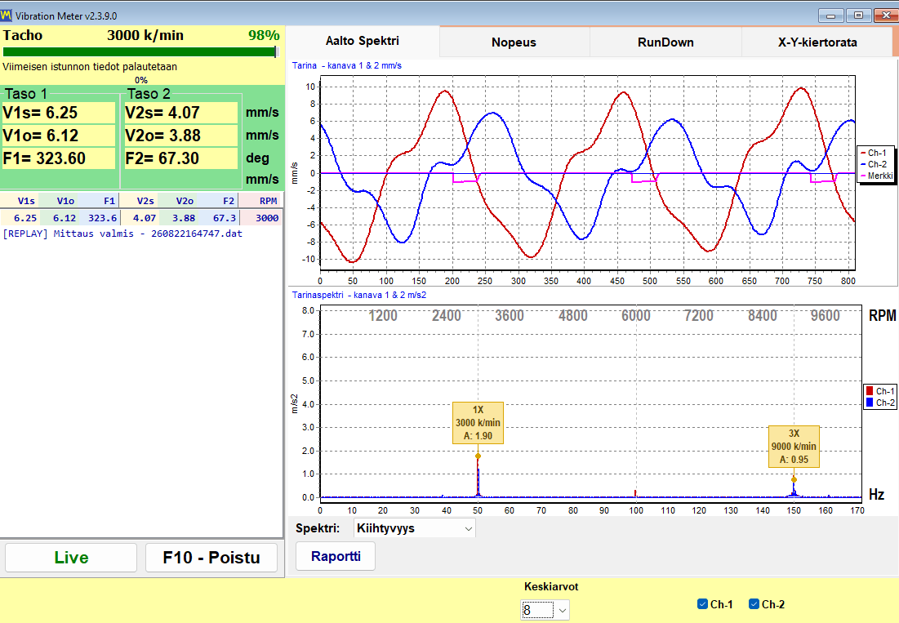The height and width of the screenshot is (623, 899).
Task: Click the Viimeisen istunnon tiedot palautetaan status text
Action: pyautogui.click(x=90, y=66)
